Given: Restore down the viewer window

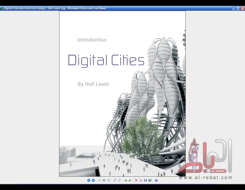Looking at the screenshot, I should pos(238,8).
